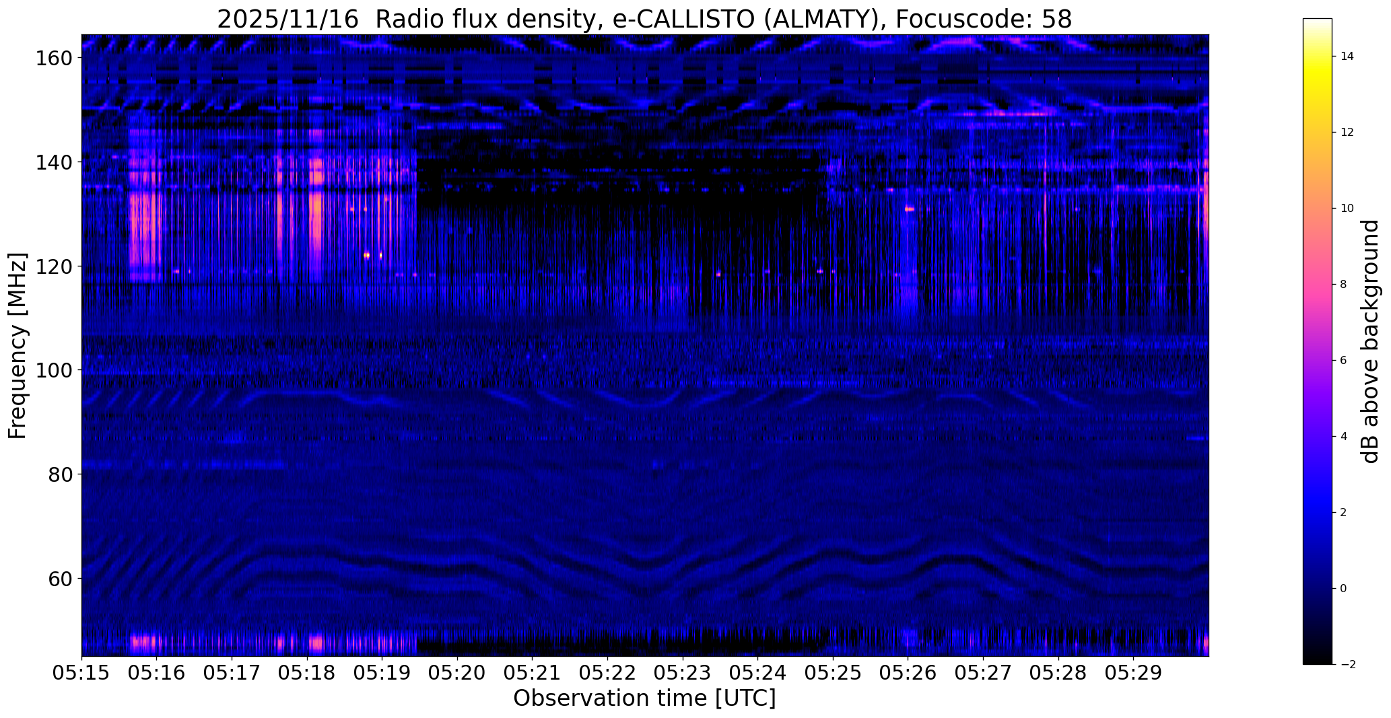Click the 80 frequency tick label
Viewport: 1391px width, 718px height.
click(60, 474)
